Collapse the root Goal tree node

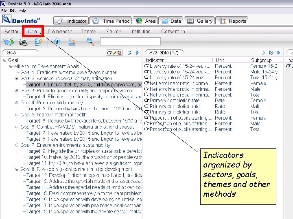(x=4, y=60)
